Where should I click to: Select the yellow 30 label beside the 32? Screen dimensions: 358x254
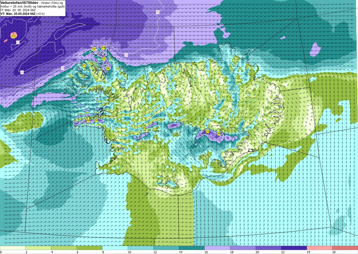coord(96,120)
